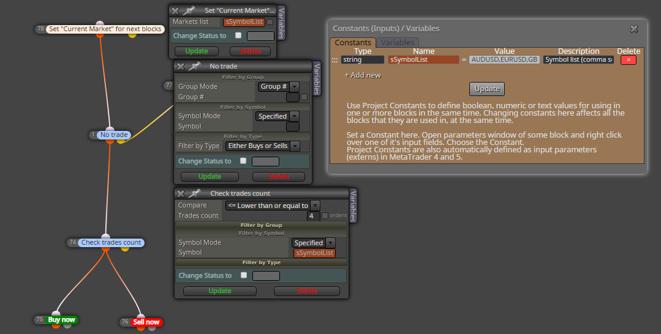Image resolution: width=661 pixels, height=334 pixels.
Task: Click Update in No trade panel
Action: coord(210,176)
